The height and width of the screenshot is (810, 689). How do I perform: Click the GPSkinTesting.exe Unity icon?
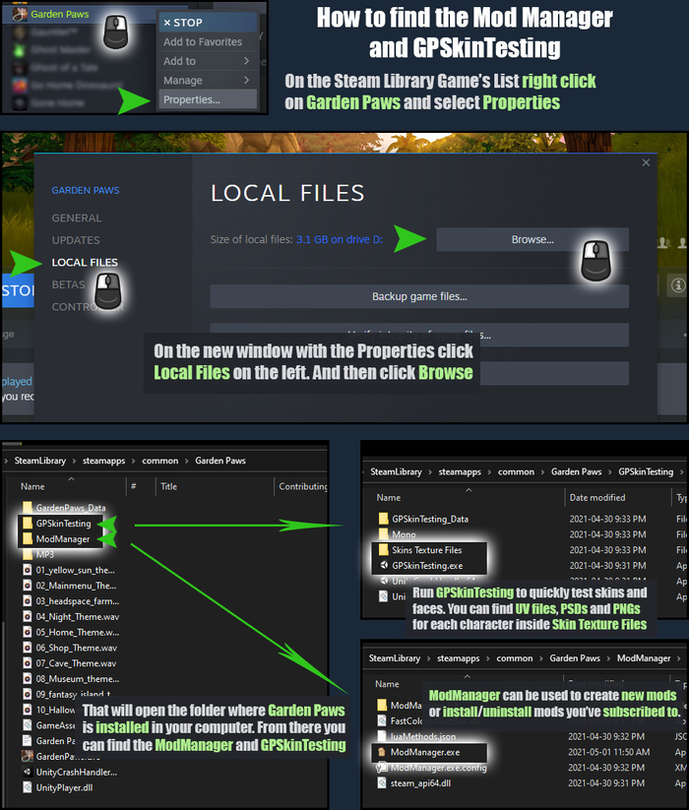pos(384,565)
